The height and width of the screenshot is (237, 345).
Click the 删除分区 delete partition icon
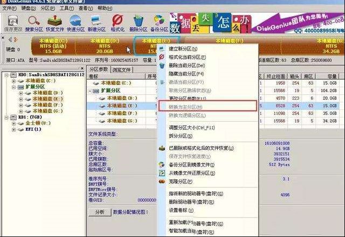click(138, 23)
